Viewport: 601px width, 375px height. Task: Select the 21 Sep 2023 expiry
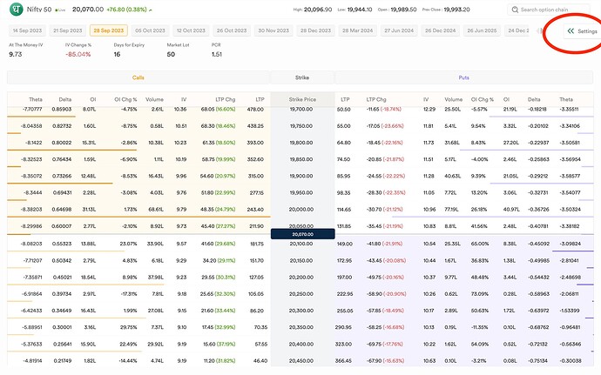point(68,30)
